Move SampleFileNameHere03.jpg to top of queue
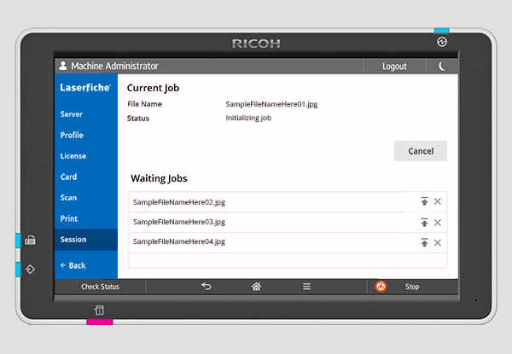This screenshot has height=354, width=512. coord(424,223)
